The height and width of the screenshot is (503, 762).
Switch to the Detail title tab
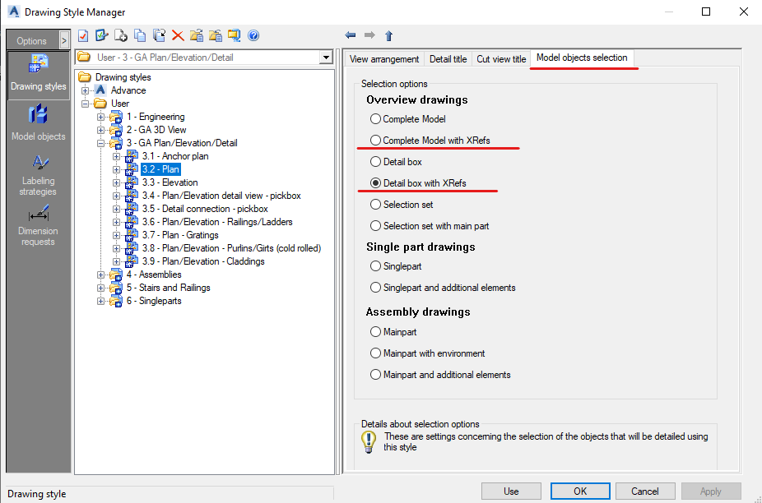[448, 58]
